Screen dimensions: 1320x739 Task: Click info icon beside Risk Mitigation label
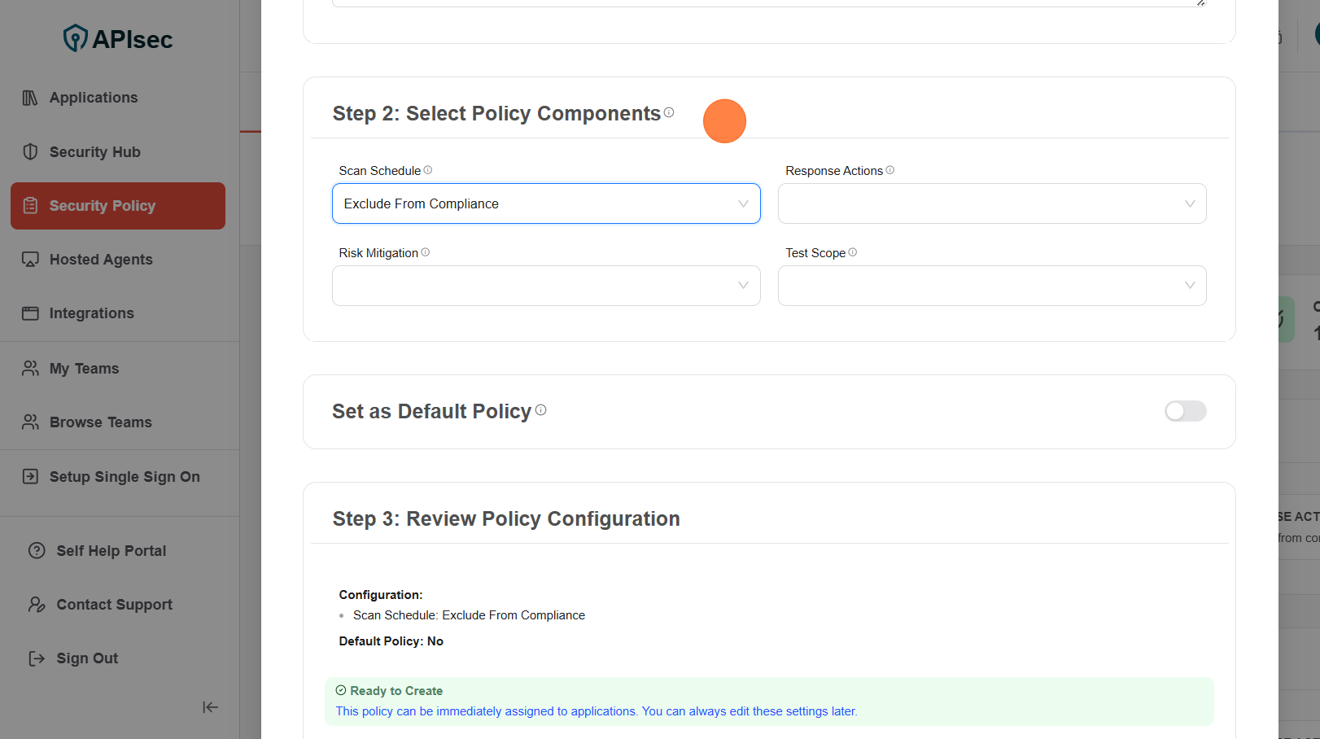point(426,252)
